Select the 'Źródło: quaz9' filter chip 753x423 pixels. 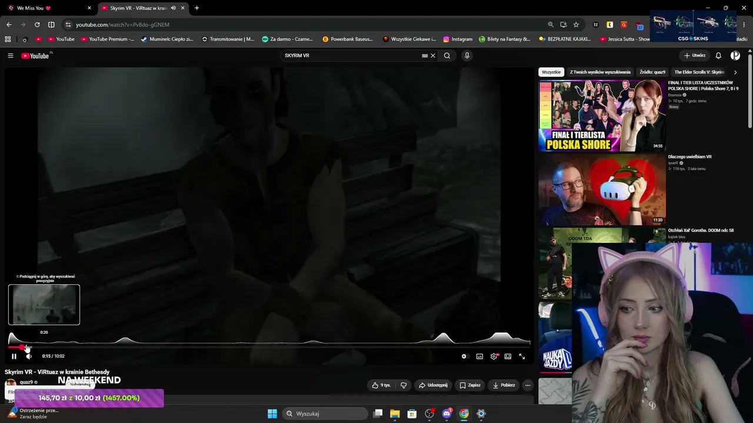652,72
